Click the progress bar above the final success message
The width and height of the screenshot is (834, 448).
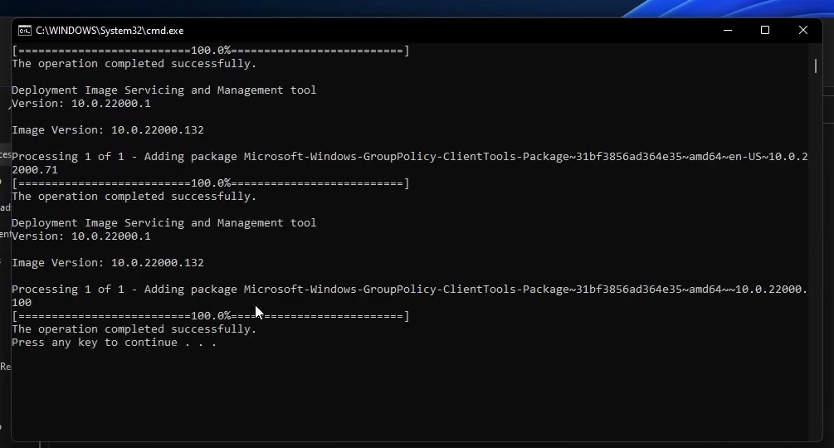coord(210,316)
